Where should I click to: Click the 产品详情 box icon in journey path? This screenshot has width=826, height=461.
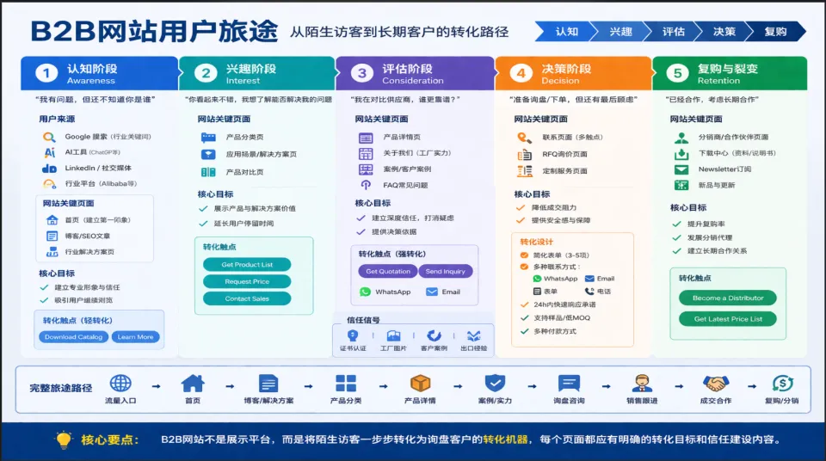pos(421,383)
